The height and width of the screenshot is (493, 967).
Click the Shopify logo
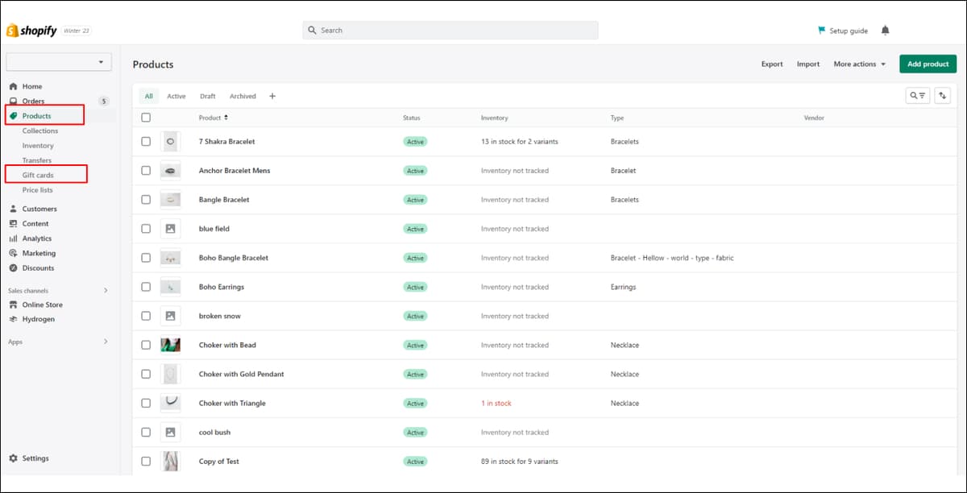click(x=31, y=31)
